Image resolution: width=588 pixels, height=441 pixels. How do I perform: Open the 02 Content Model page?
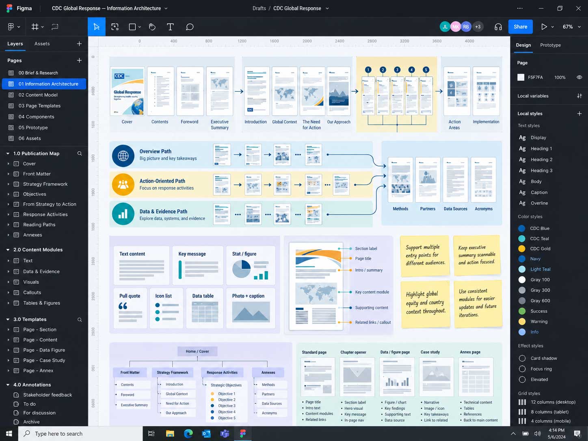[x=44, y=95]
